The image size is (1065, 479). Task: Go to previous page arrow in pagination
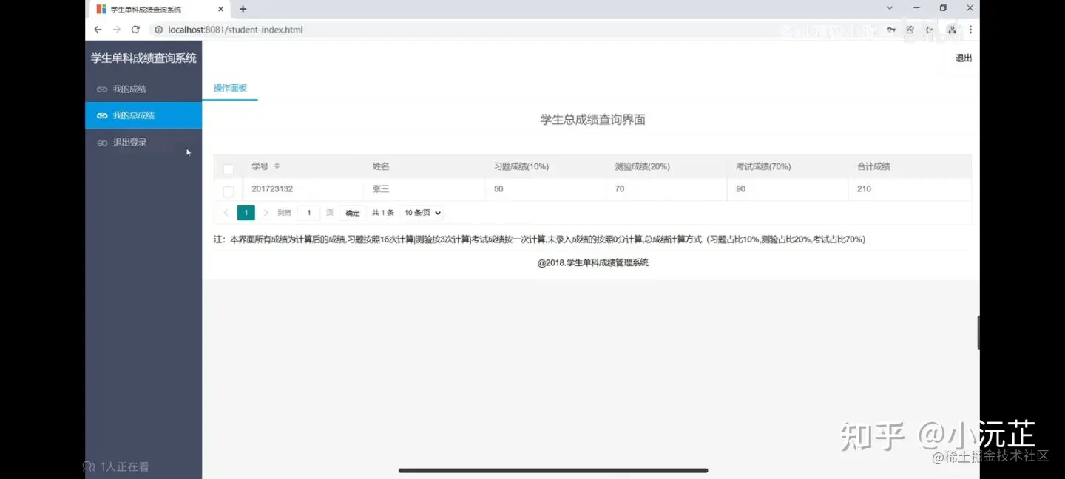click(x=226, y=213)
